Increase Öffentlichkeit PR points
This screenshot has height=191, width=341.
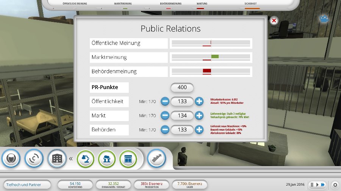[199, 102]
